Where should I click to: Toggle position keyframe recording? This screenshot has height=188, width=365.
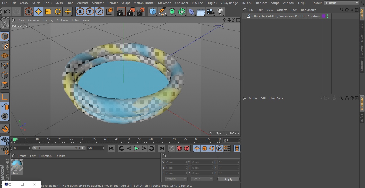point(197,148)
